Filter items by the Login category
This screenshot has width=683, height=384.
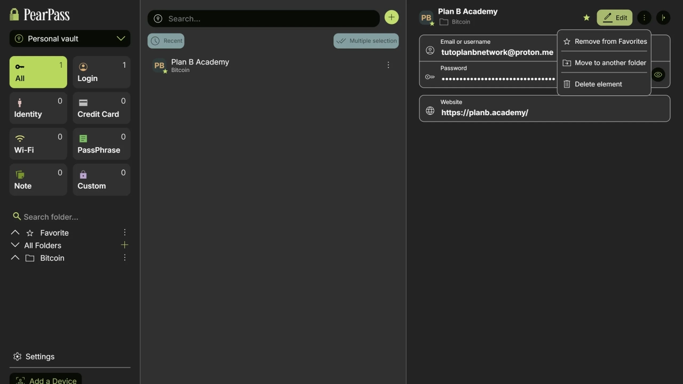[x=101, y=72]
